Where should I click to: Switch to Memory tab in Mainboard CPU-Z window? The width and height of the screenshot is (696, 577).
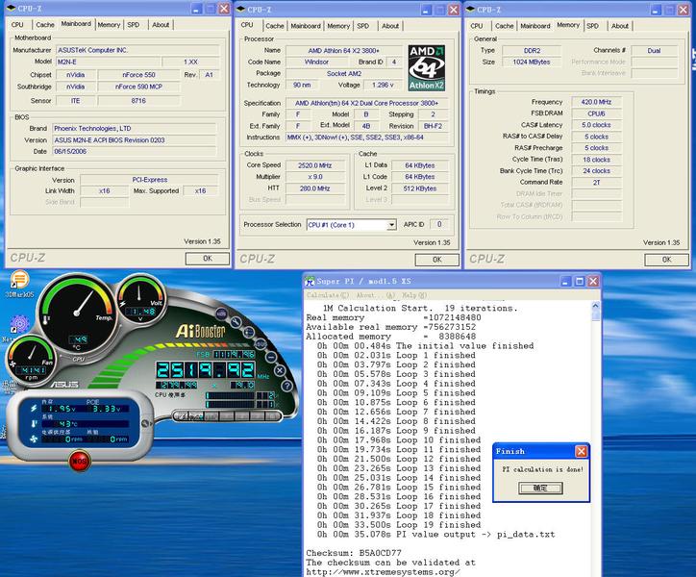pyautogui.click(x=109, y=25)
